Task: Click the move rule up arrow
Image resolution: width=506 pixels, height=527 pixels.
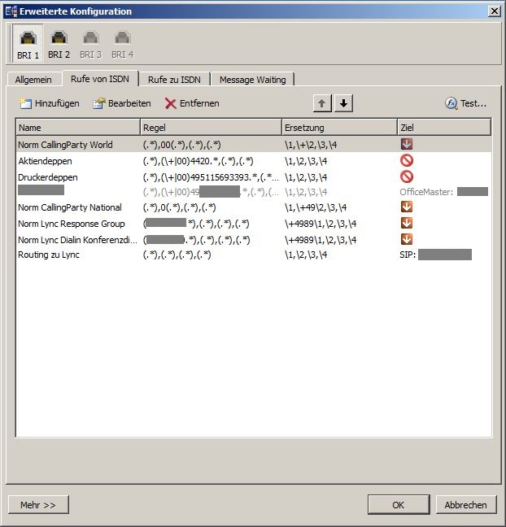Action: click(322, 103)
